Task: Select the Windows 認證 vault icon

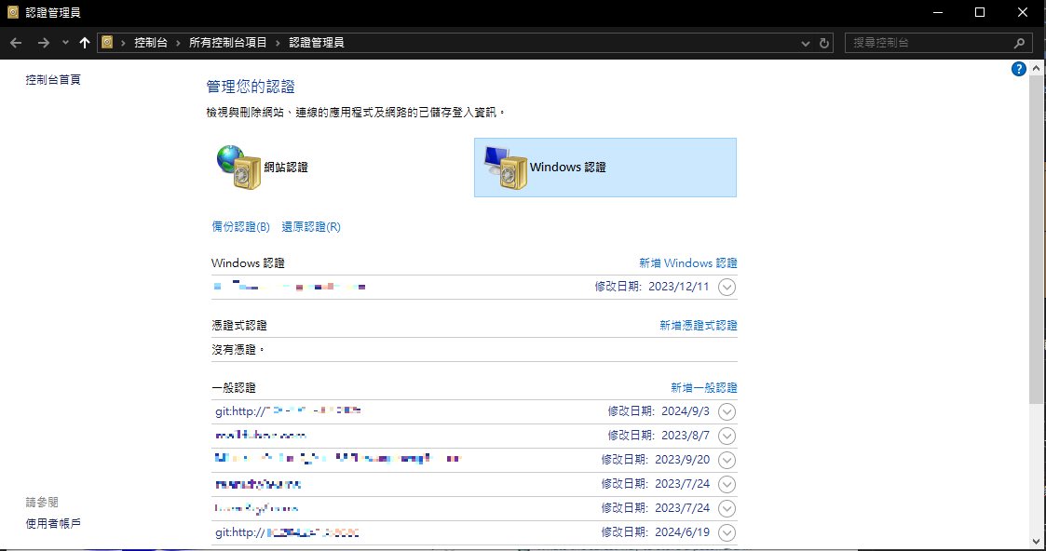Action: 504,168
